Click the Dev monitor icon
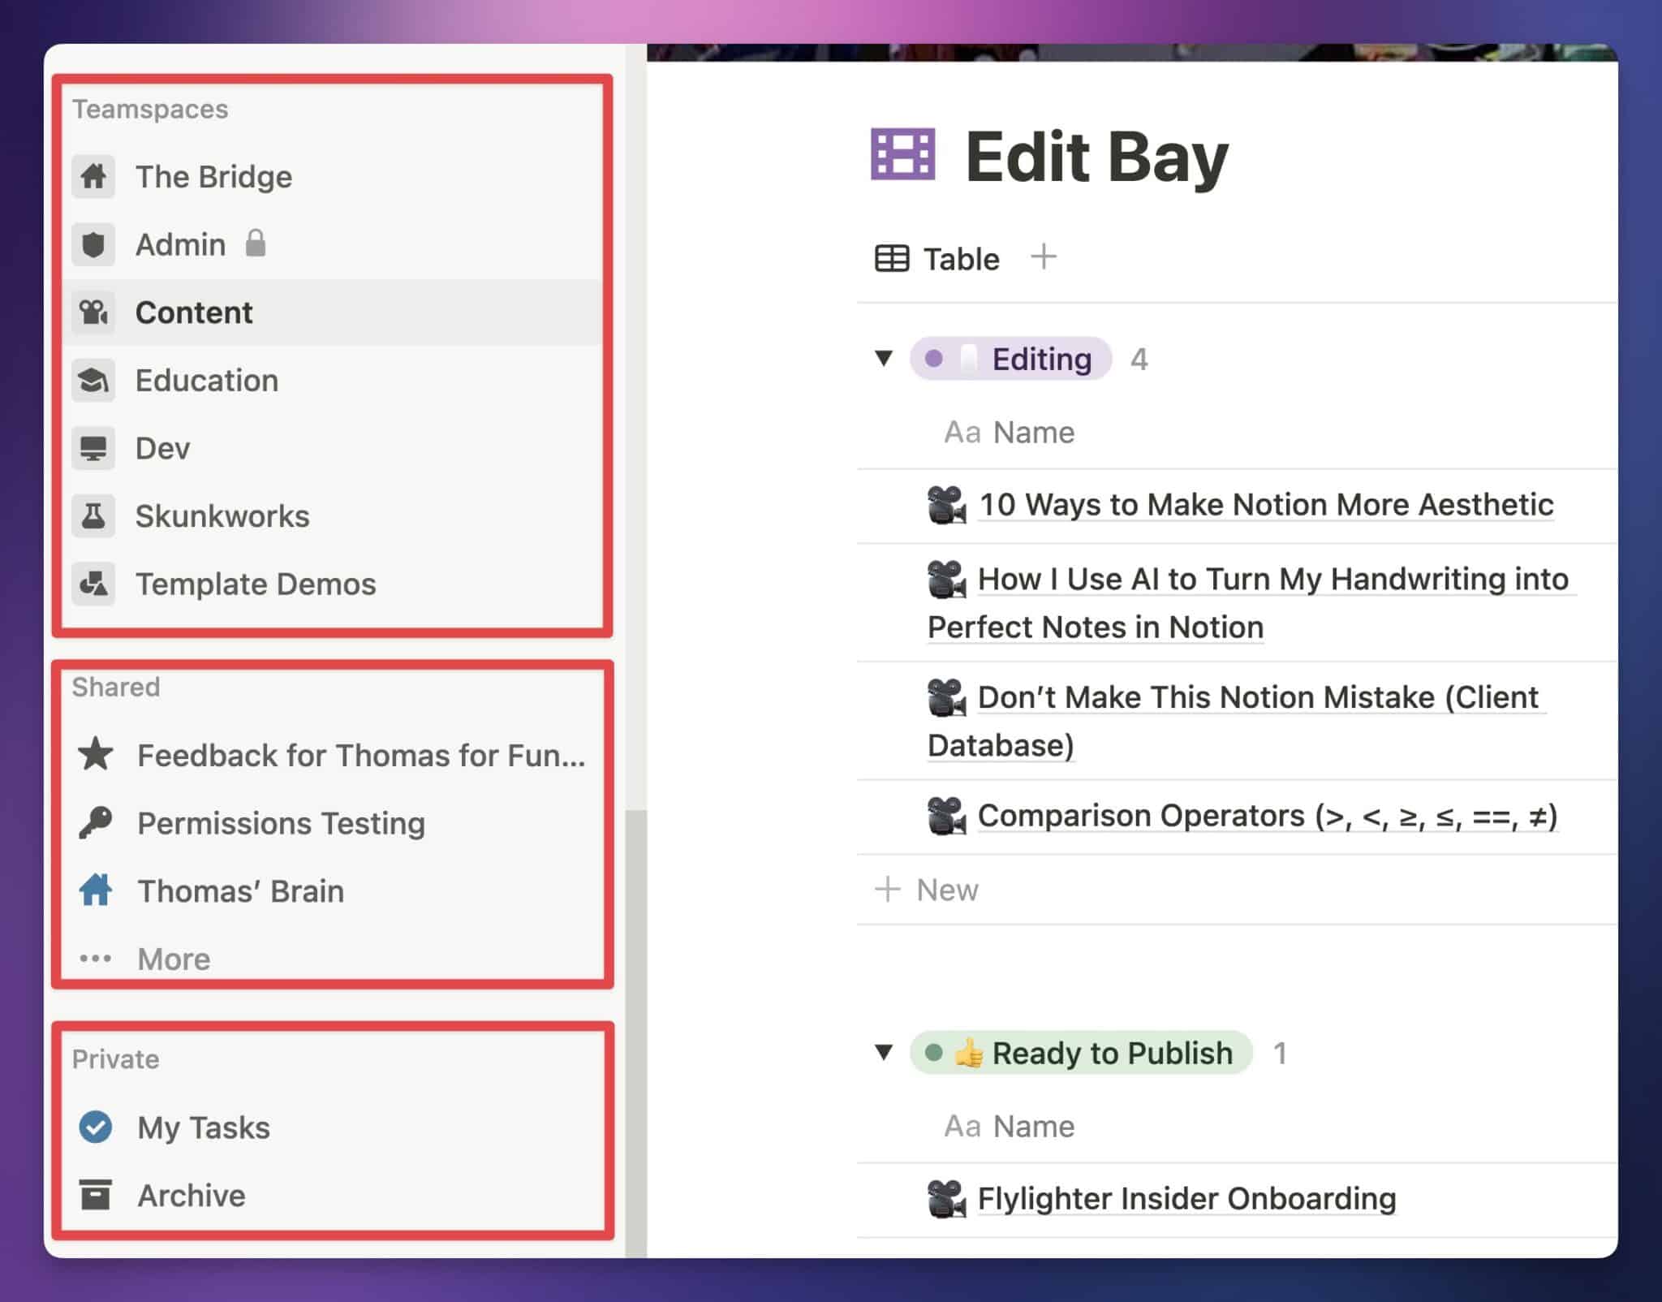This screenshot has width=1662, height=1302. (93, 448)
